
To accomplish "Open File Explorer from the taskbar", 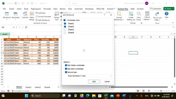I will (x=94, y=96).
